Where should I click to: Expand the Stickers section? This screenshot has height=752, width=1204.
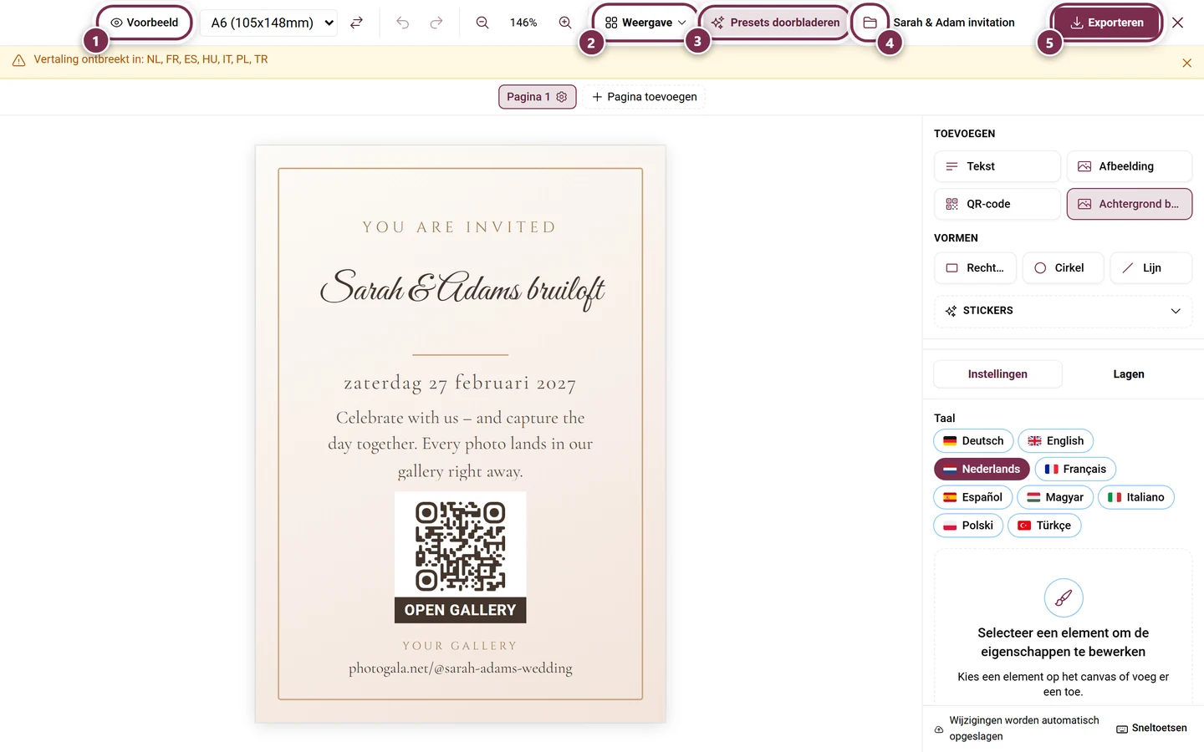[1063, 311]
